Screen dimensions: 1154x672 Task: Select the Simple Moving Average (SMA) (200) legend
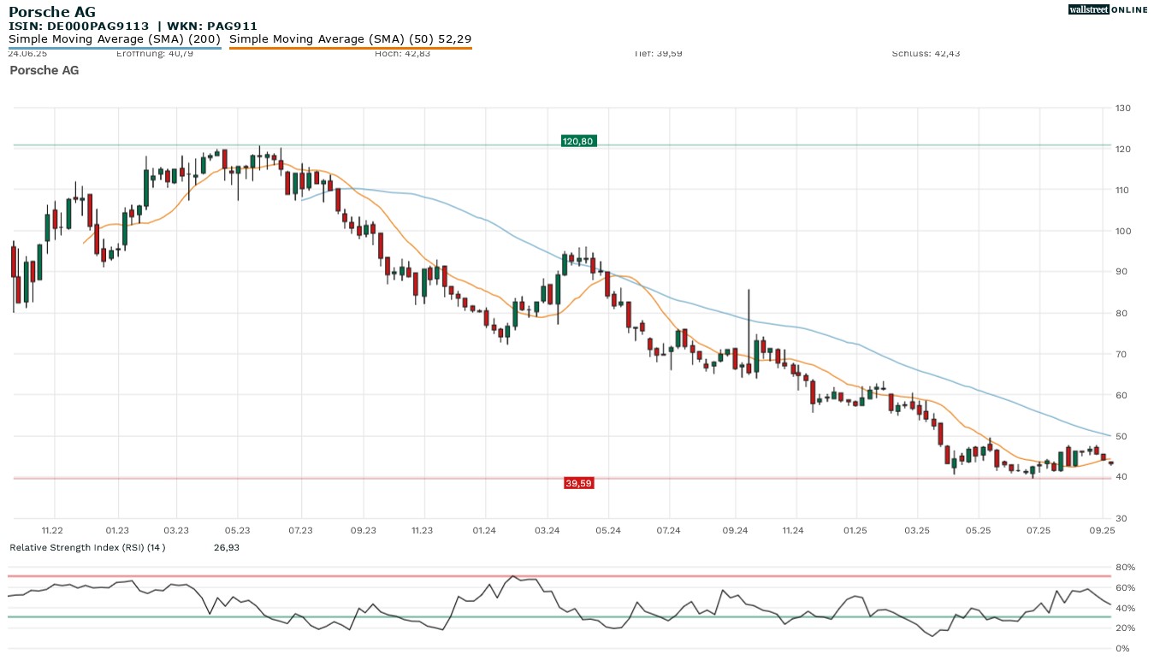115,39
